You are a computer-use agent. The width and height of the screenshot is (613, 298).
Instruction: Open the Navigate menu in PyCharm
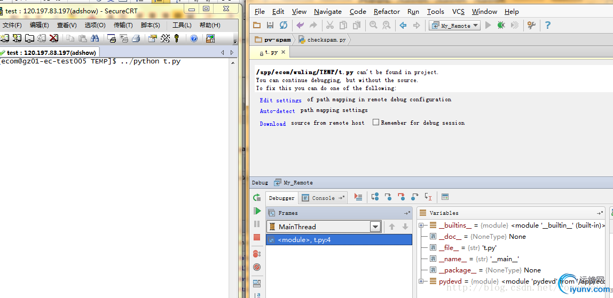click(x=328, y=12)
